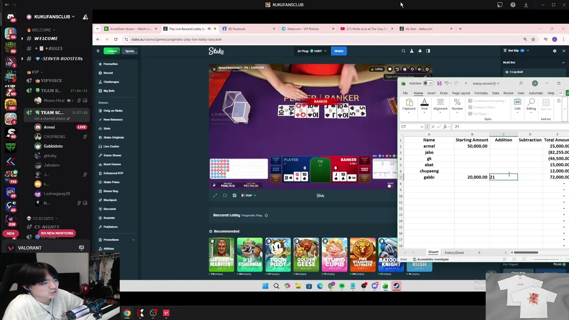Open baccarat support headset icon
569x320 pixels.
[412, 69]
